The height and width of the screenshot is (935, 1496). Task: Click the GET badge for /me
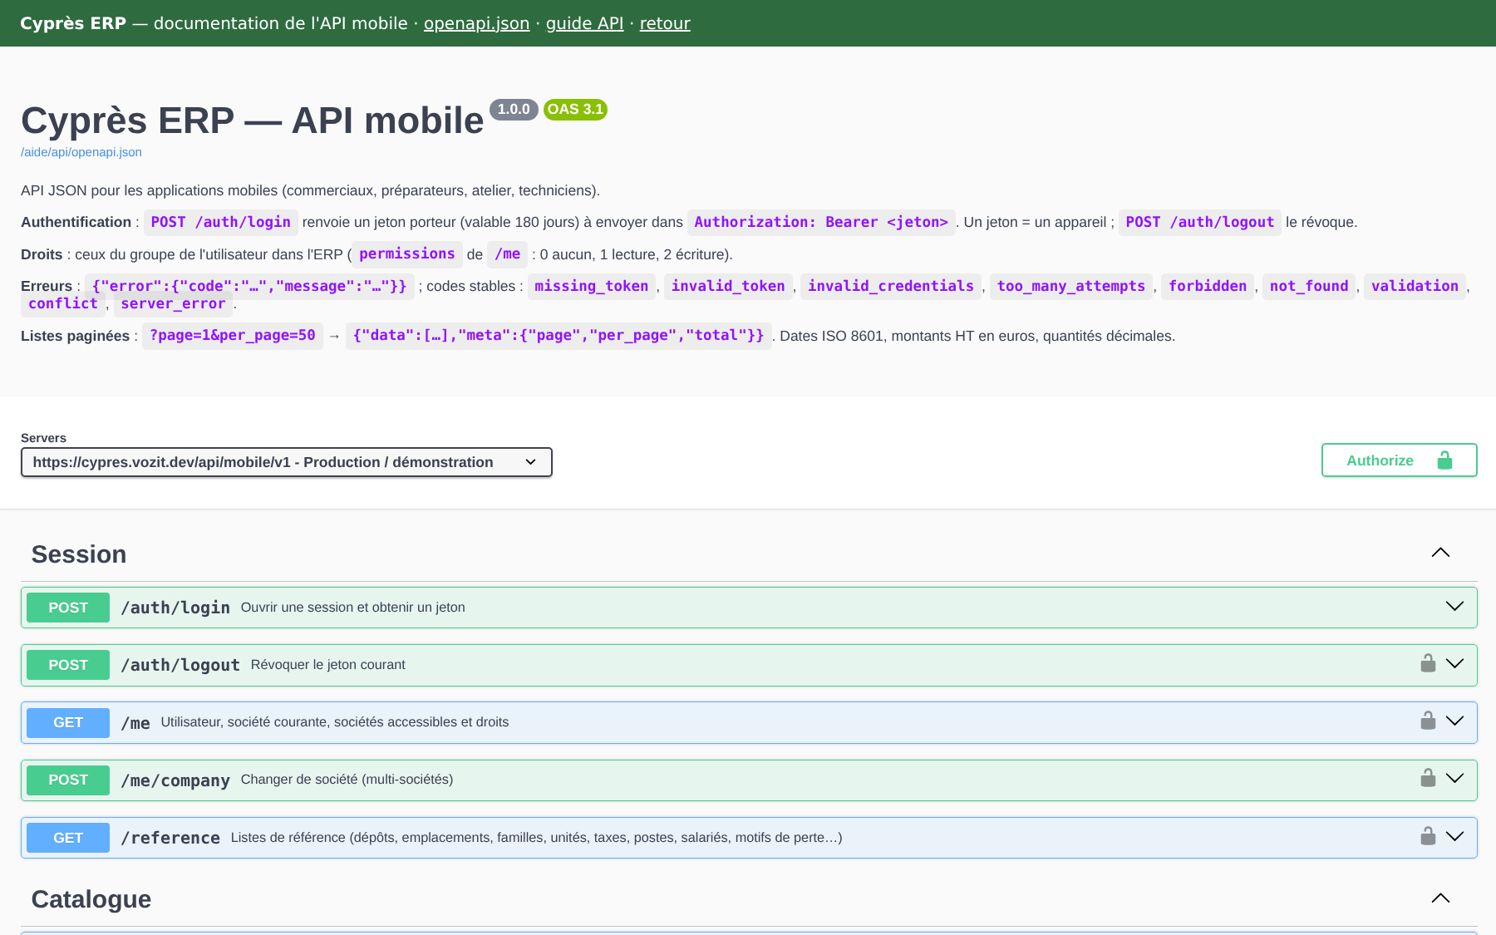(x=68, y=722)
